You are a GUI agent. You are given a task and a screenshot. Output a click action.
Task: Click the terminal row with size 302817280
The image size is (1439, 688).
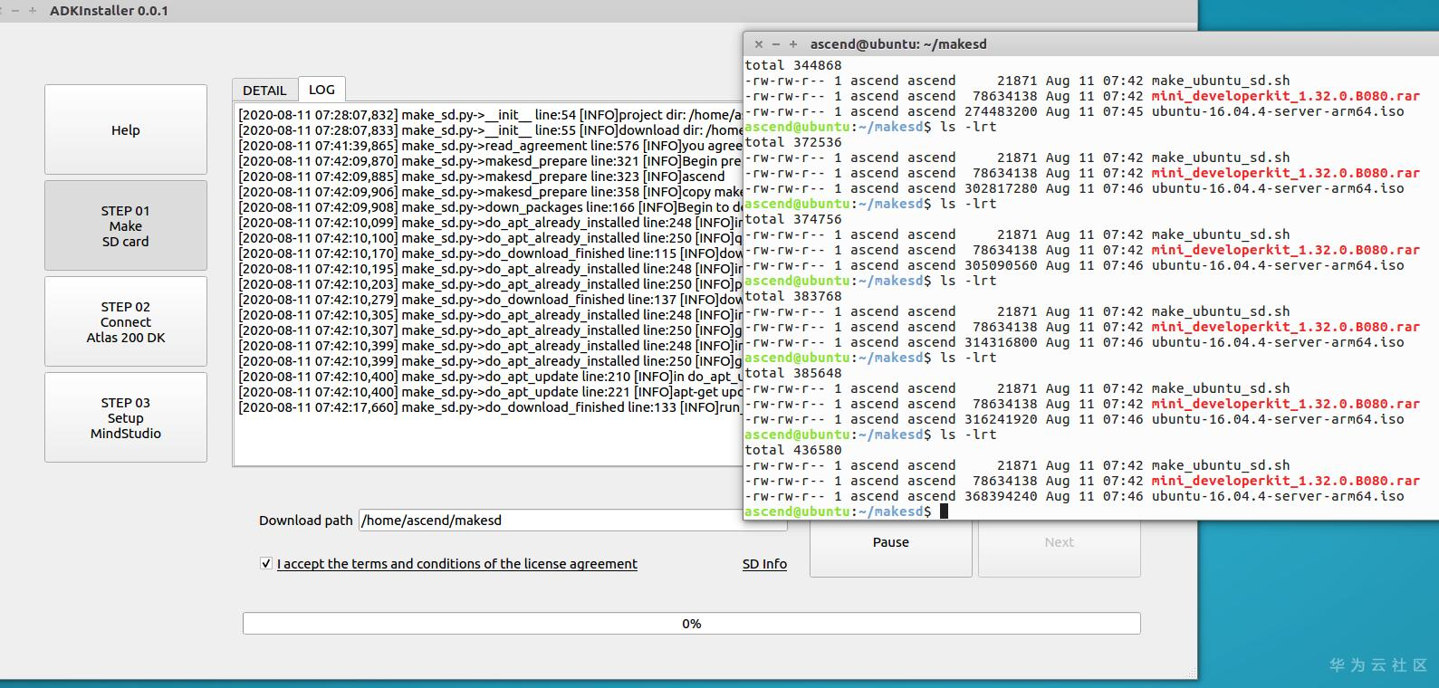(1074, 188)
